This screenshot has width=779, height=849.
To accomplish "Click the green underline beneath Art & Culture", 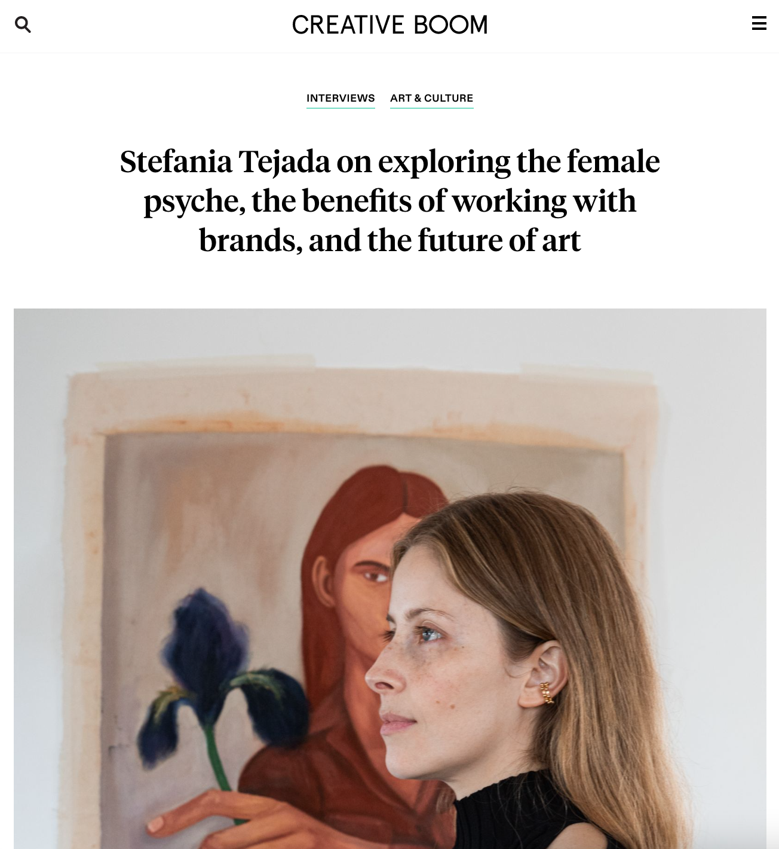I will point(431,108).
